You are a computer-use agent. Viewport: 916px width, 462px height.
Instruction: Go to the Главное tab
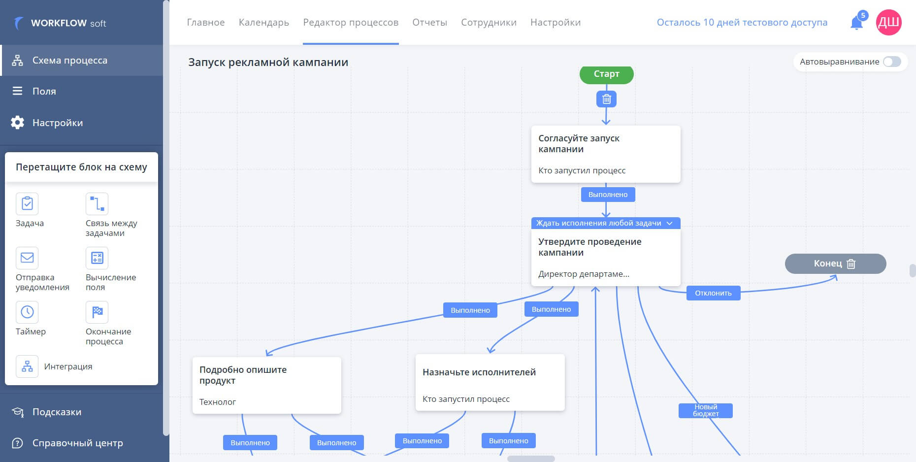coord(206,22)
